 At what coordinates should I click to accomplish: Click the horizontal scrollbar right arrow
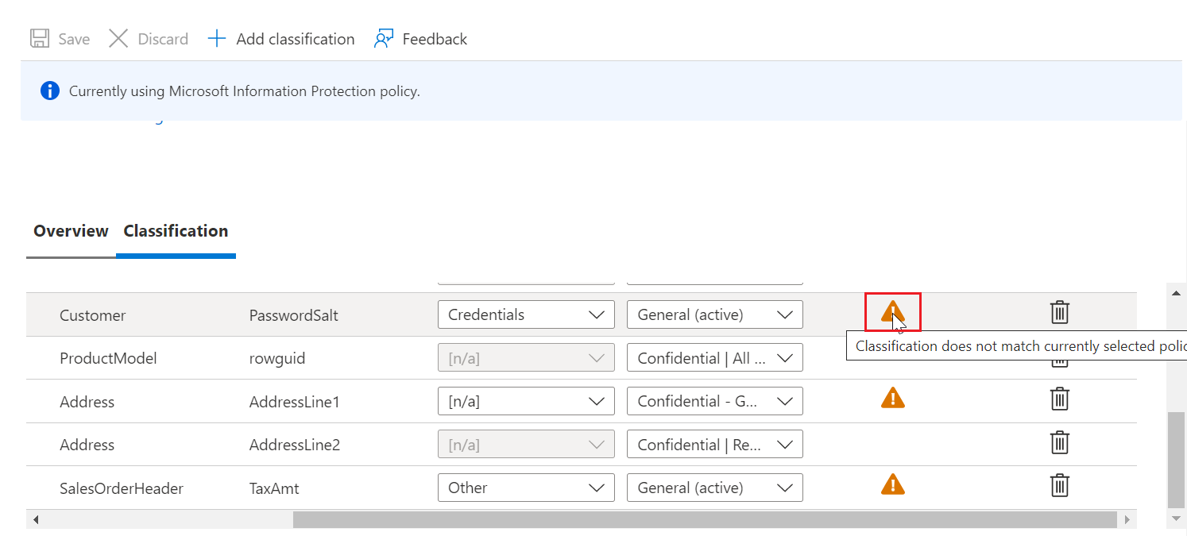tap(1127, 520)
